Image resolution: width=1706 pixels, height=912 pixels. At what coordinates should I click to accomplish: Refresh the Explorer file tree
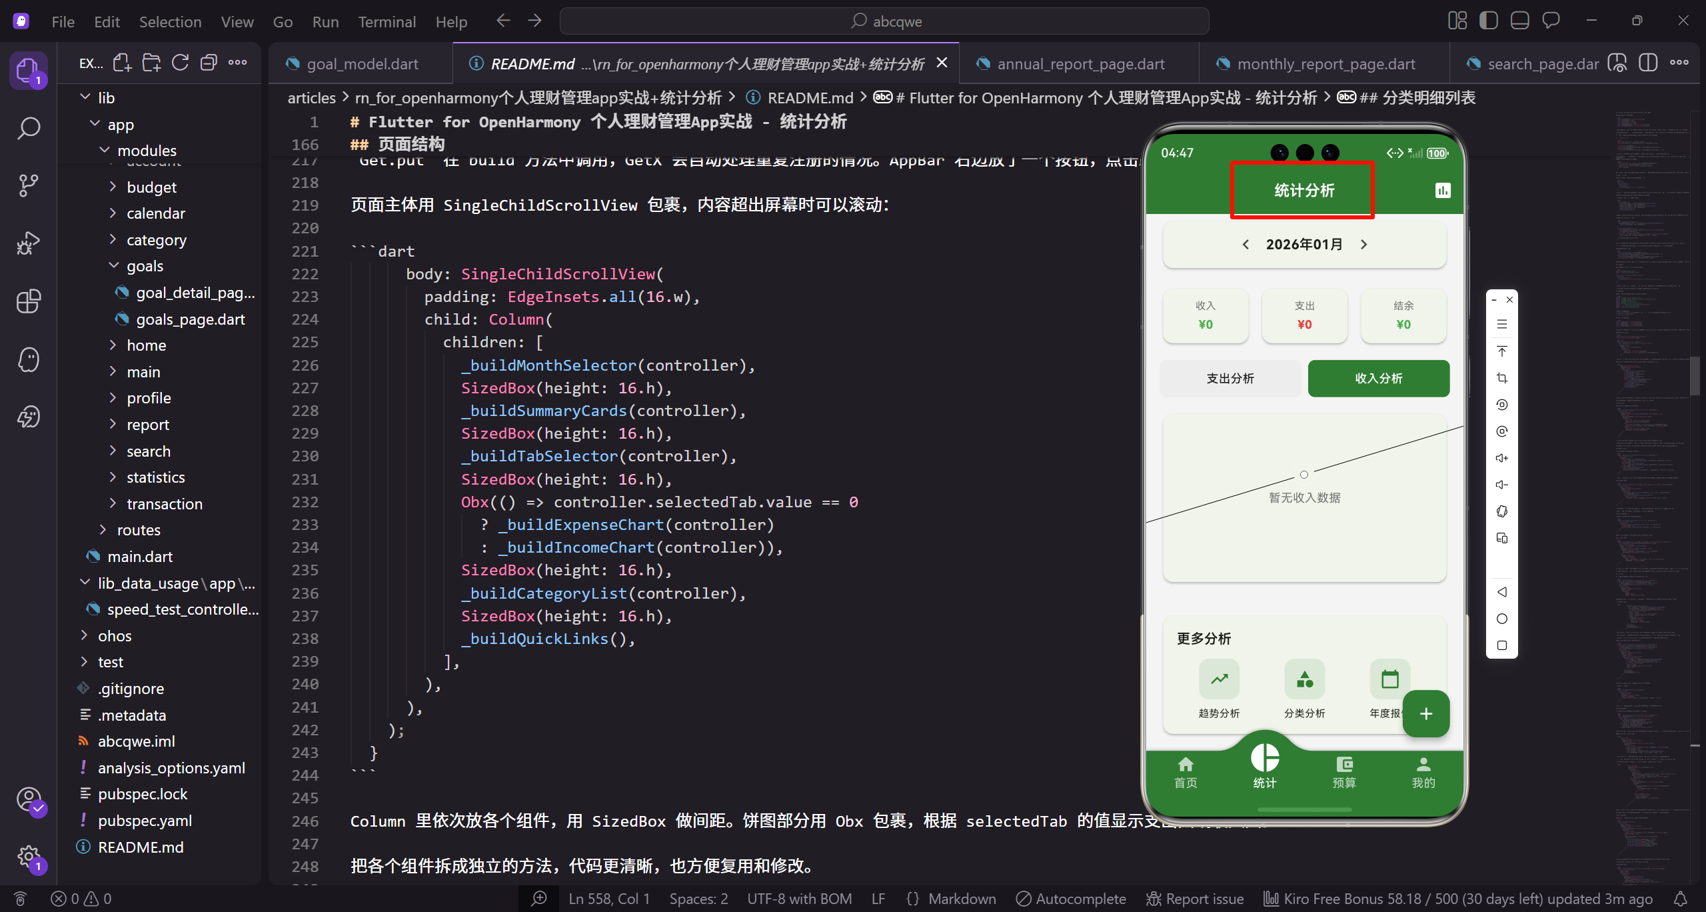180,62
